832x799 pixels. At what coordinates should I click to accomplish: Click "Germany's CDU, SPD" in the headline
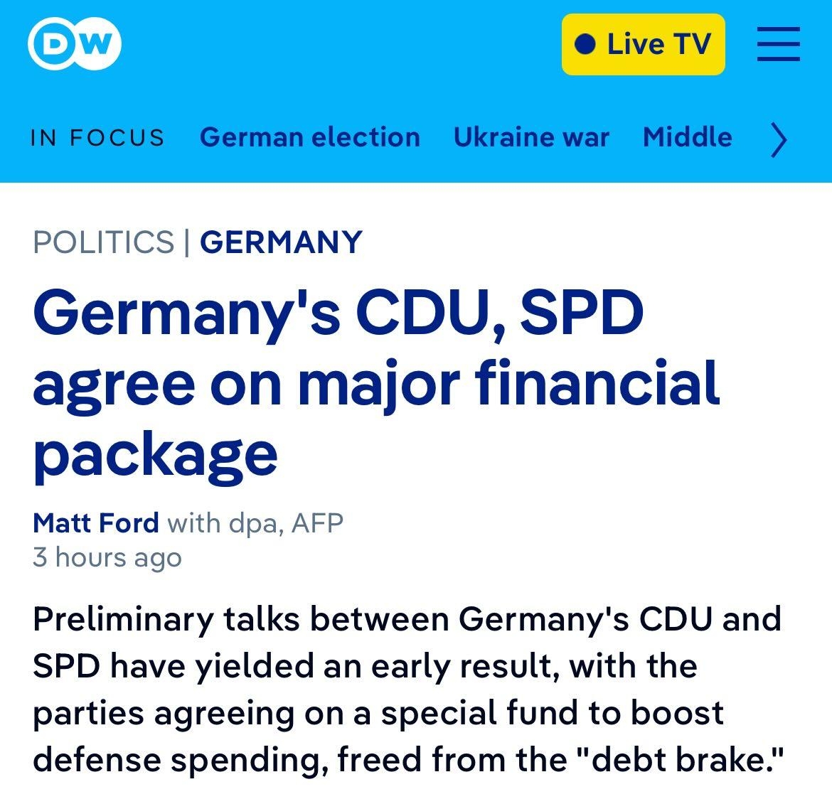pos(338,313)
